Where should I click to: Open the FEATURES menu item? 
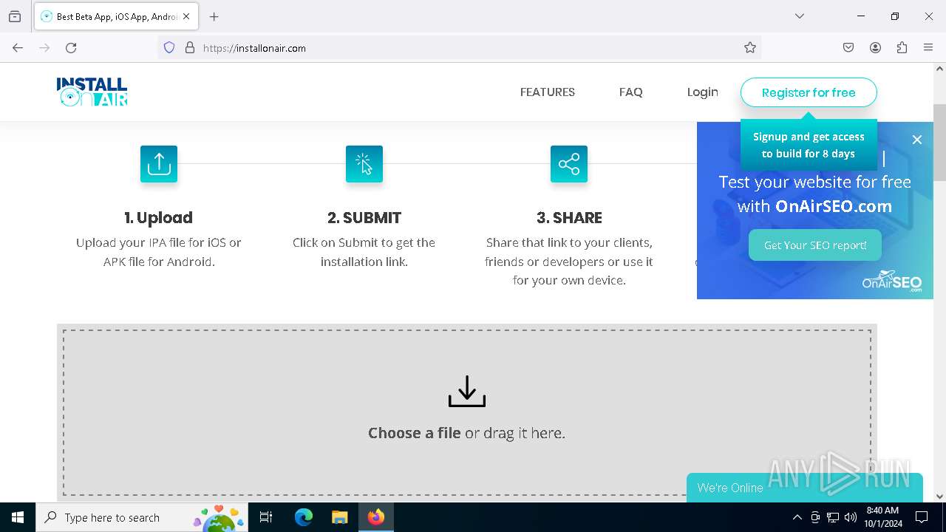tap(548, 92)
